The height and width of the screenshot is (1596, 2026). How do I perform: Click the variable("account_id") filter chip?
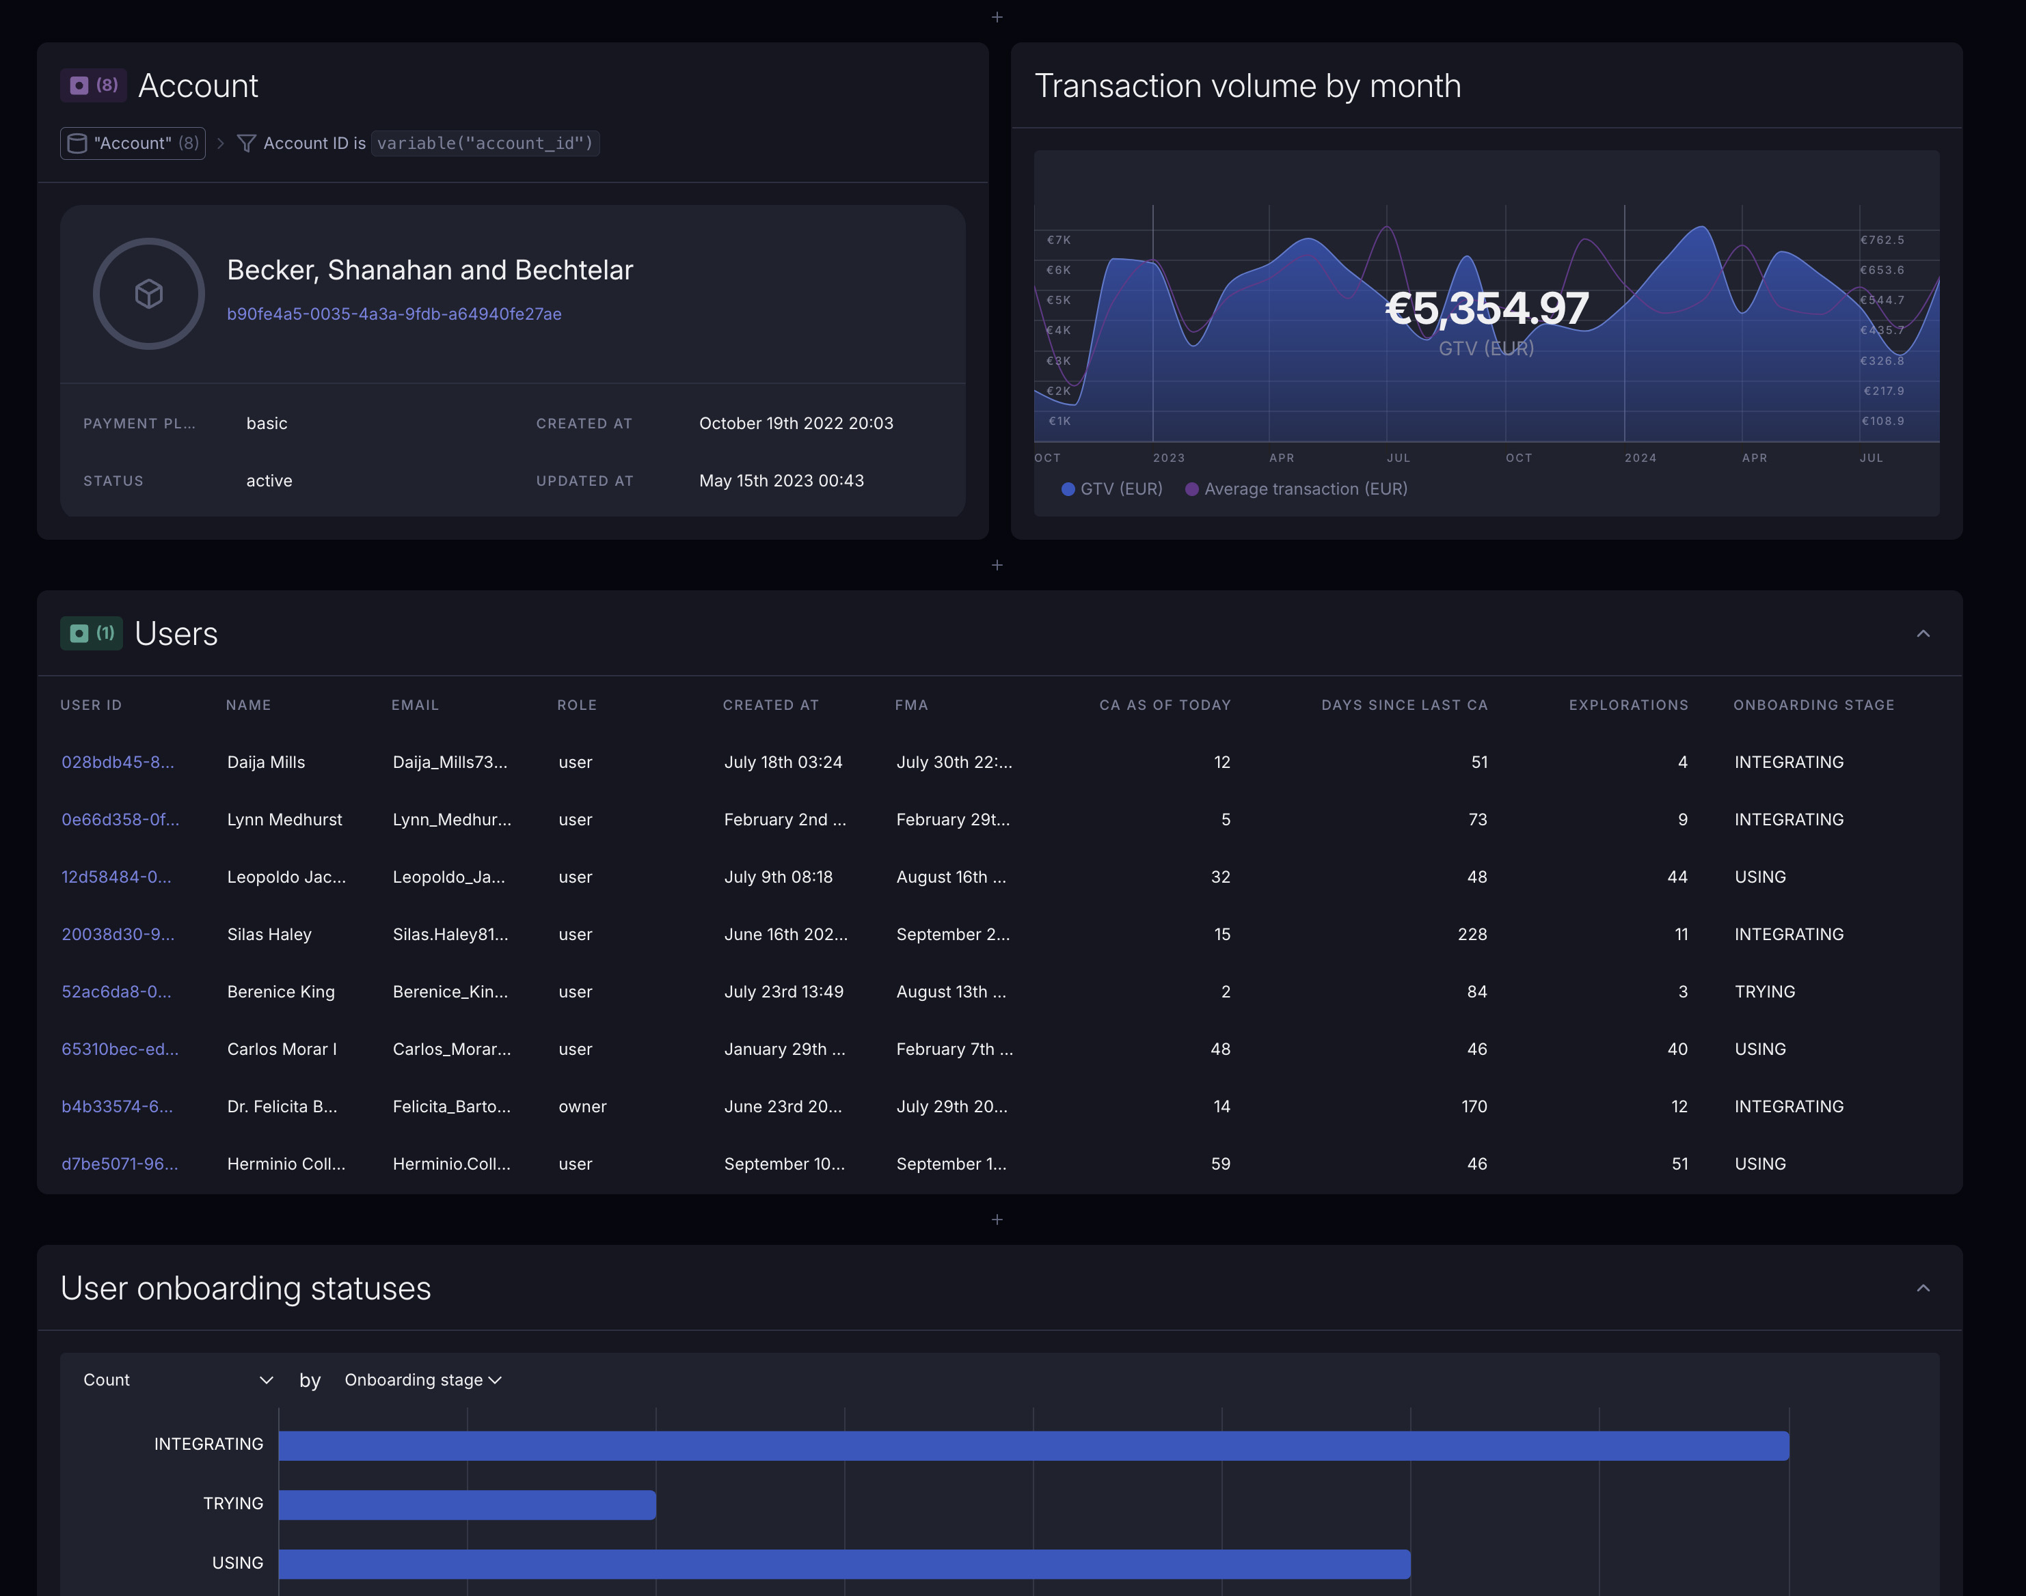point(485,143)
